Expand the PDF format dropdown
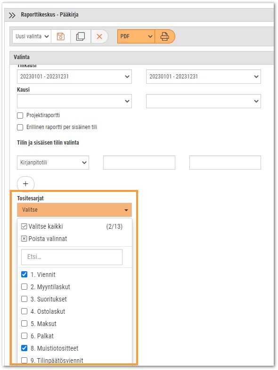 [x=136, y=36]
